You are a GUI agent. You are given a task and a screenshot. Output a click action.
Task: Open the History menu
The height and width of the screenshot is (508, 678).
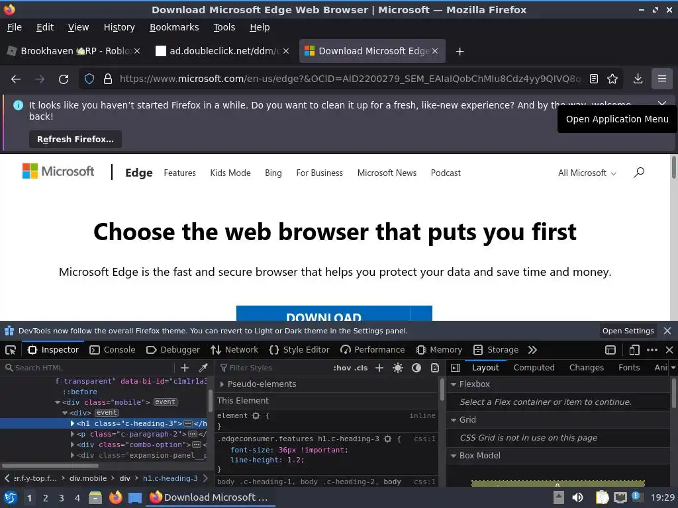click(x=119, y=27)
